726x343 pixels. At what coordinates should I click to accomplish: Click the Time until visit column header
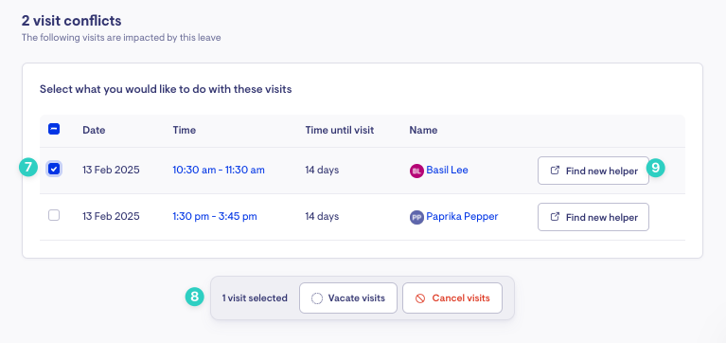click(x=340, y=130)
